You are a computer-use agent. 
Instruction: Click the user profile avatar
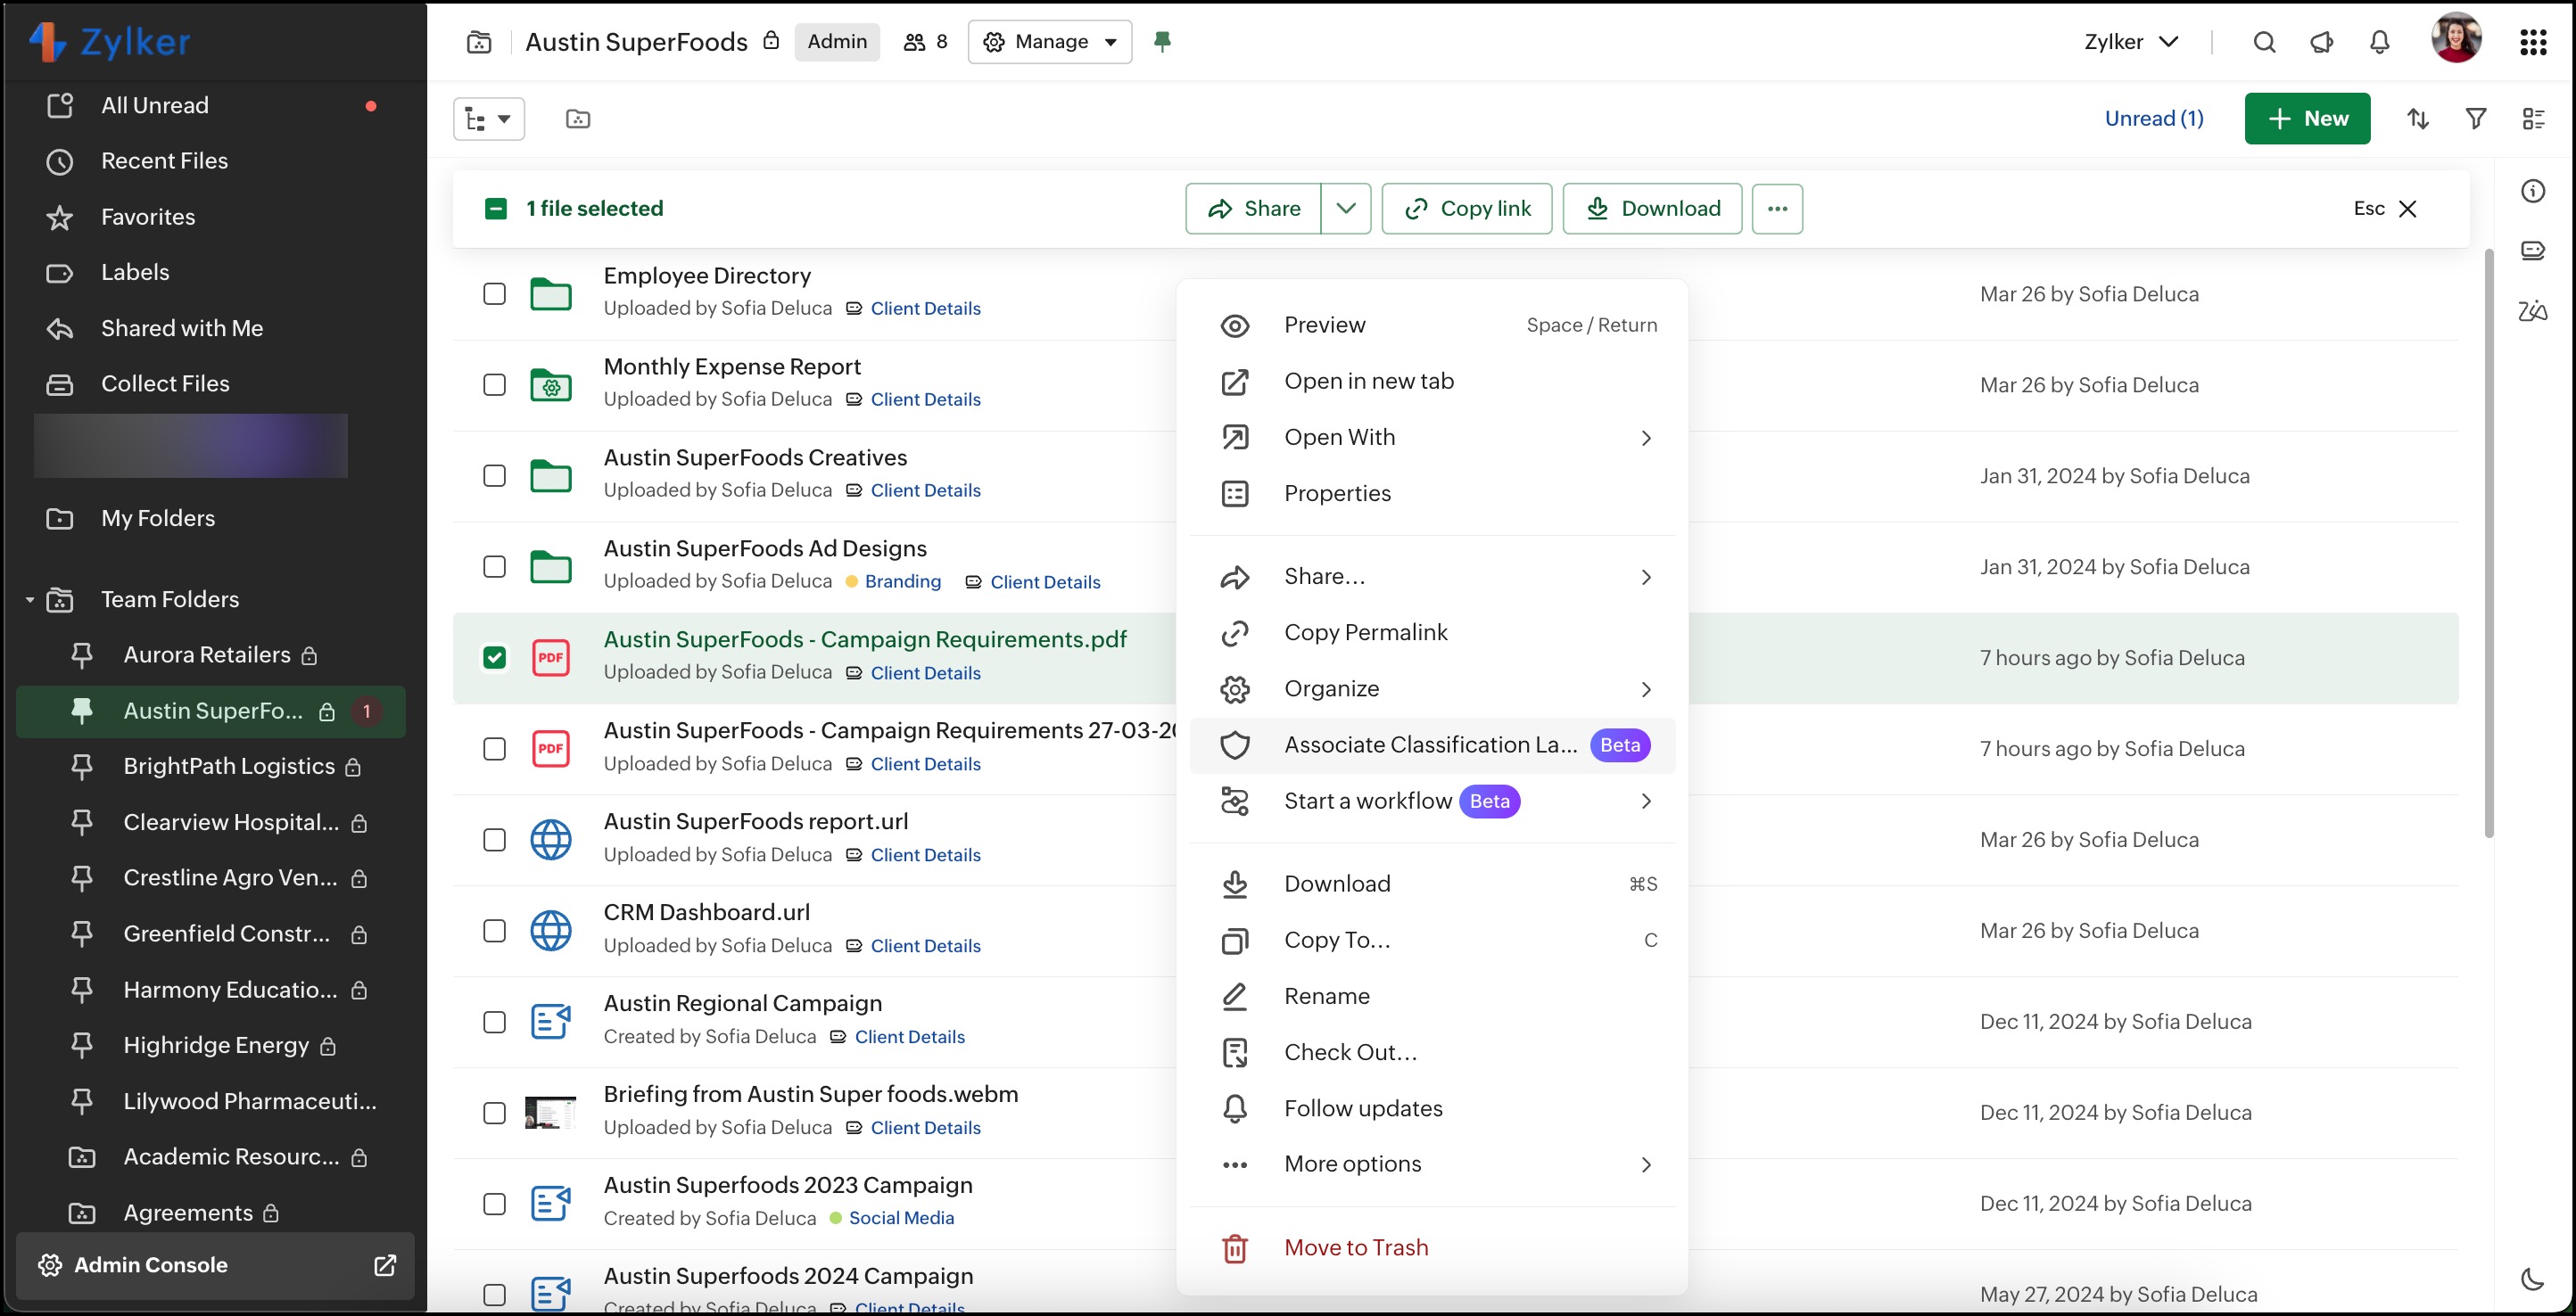tap(2456, 38)
